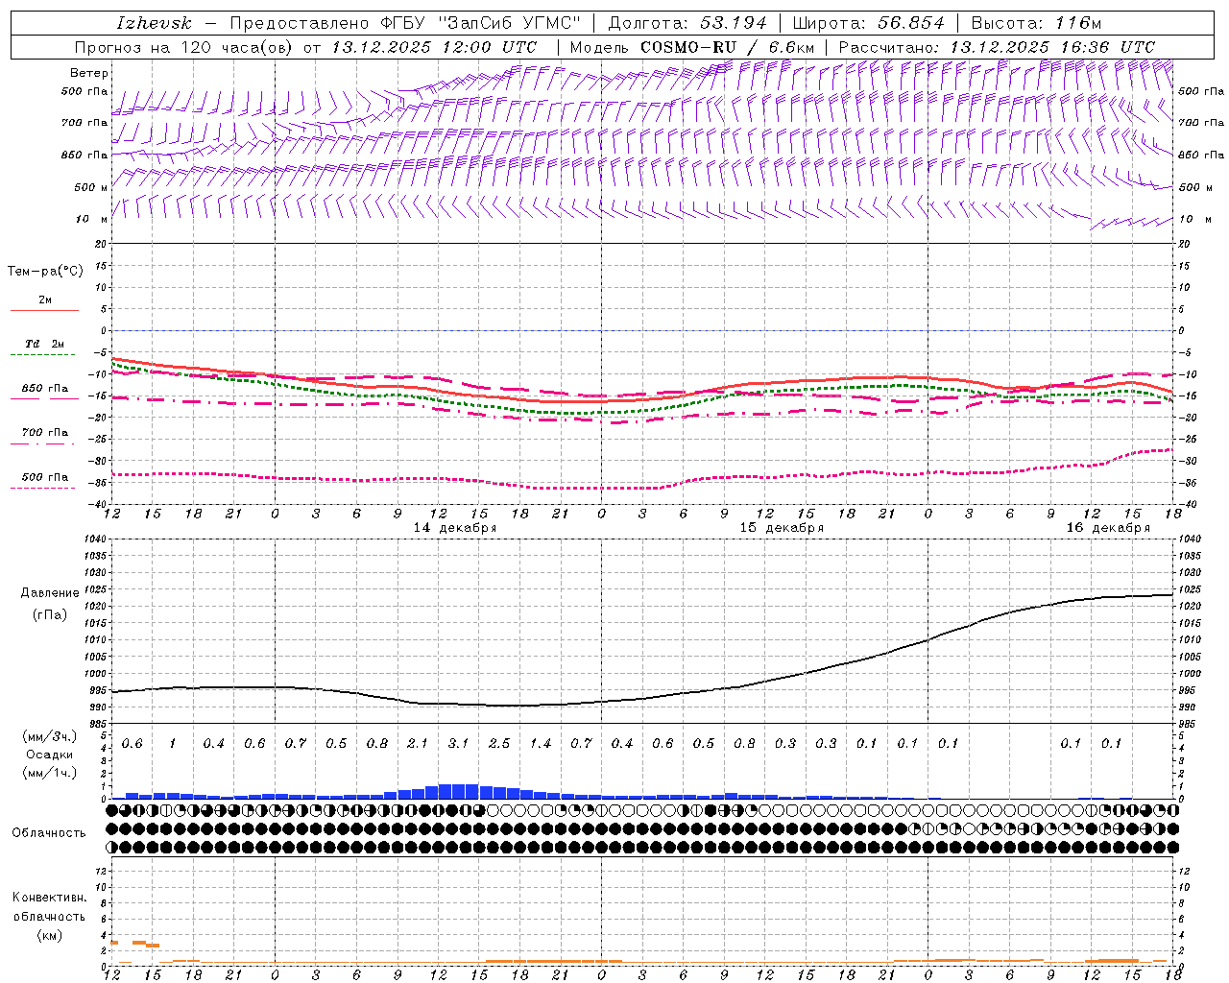Image resolution: width=1229 pixels, height=983 pixels.
Task: Click the '16 декабря' date label
Action: [x=1108, y=528]
